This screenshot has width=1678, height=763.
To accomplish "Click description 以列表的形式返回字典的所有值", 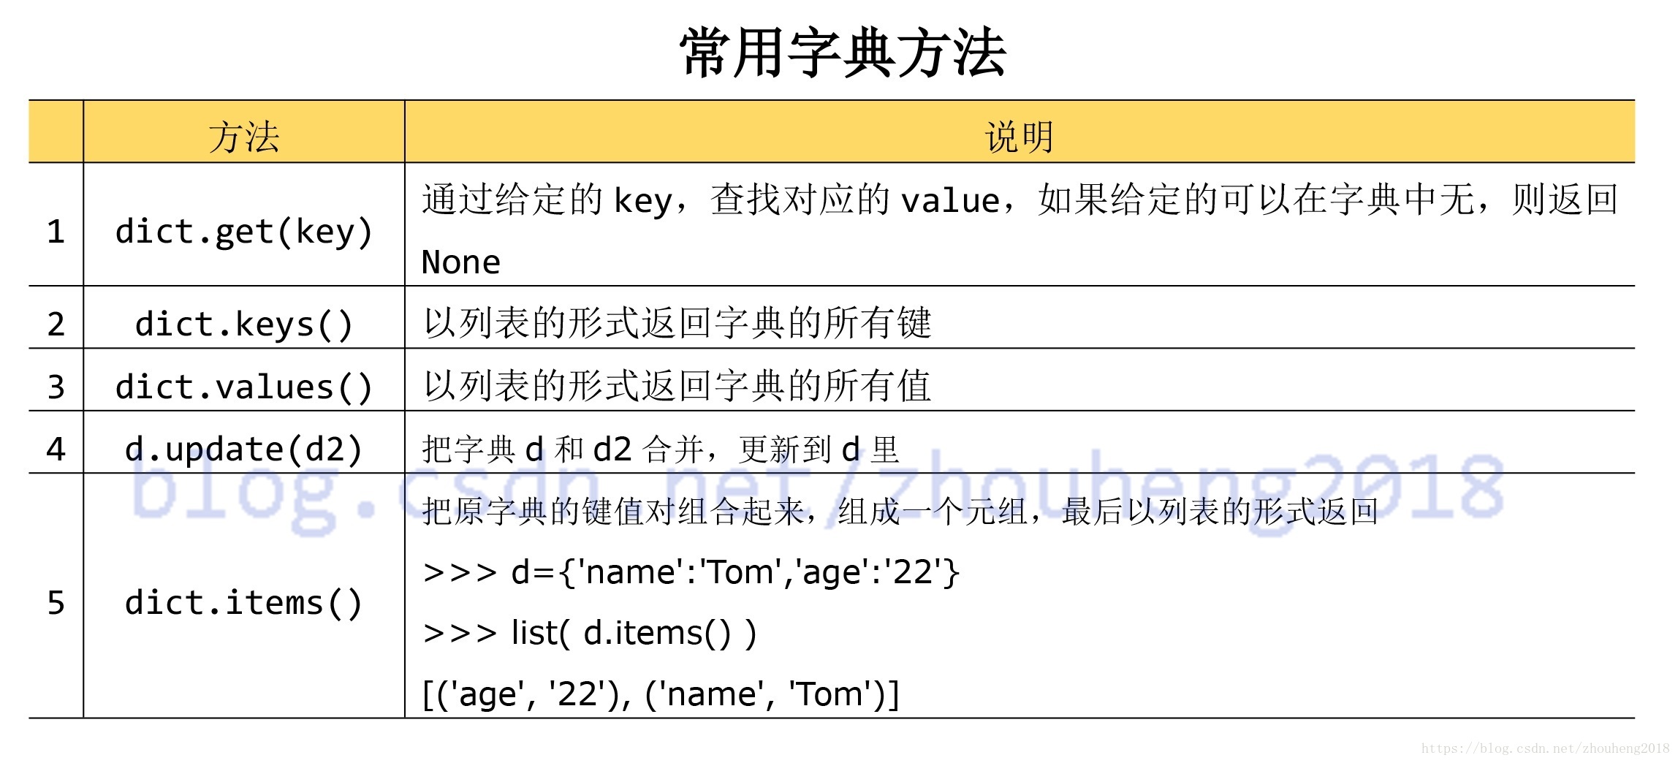I will (677, 386).
